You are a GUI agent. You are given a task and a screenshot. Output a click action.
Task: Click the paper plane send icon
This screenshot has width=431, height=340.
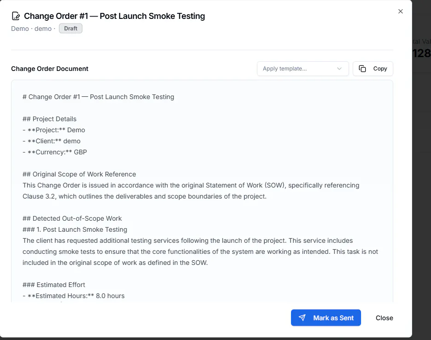click(302, 318)
